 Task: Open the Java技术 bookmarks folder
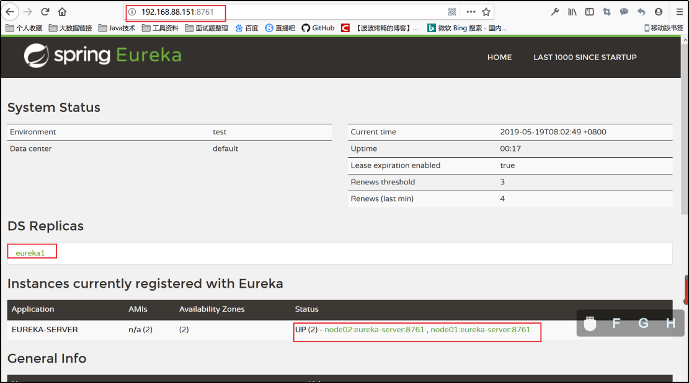pos(117,28)
